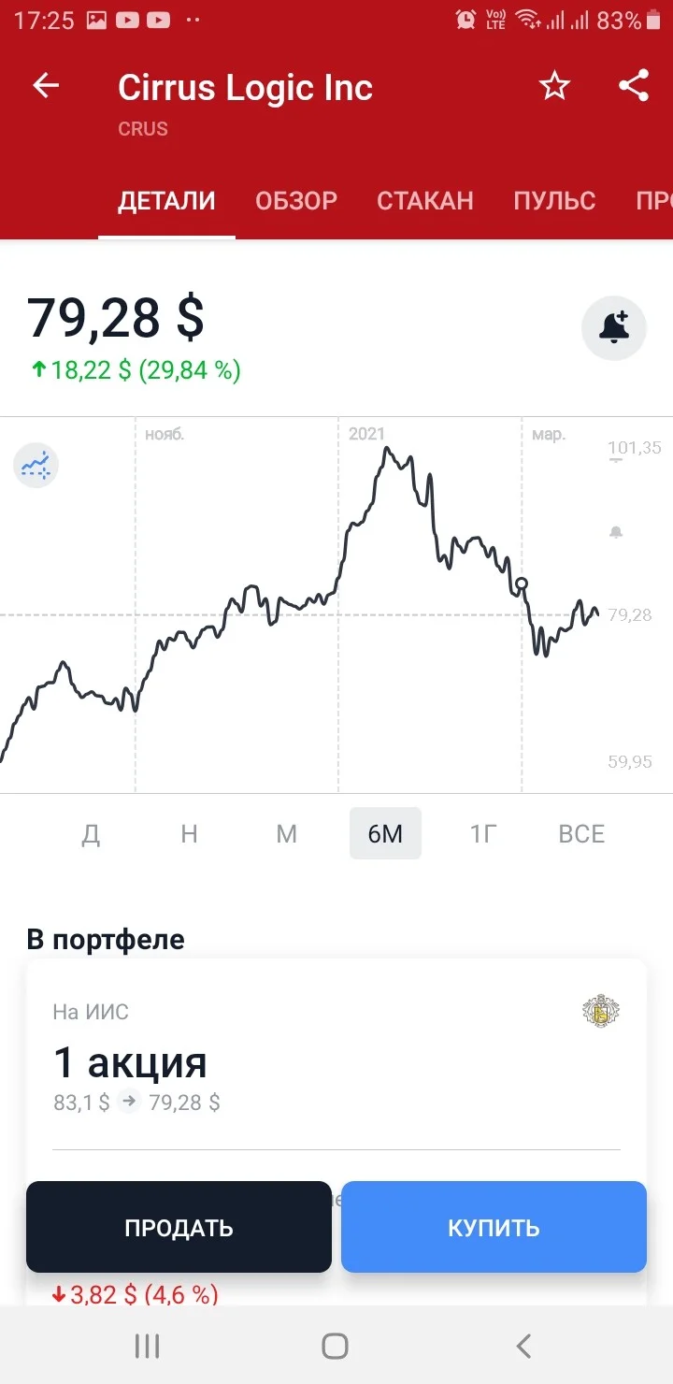The width and height of the screenshot is (673, 1384).
Task: Go back using the header arrow
Action: coord(46,86)
